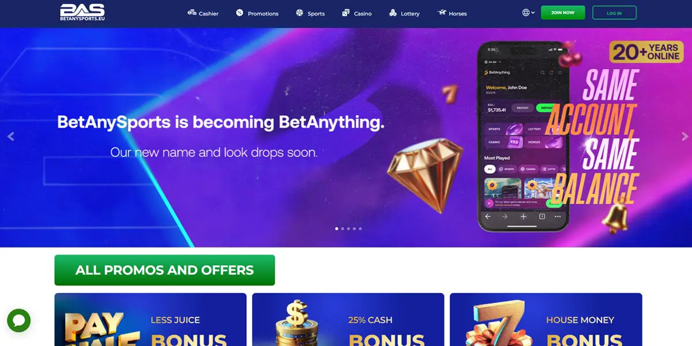Click the Promotions tag icon
This screenshot has height=346, width=692.
pyautogui.click(x=239, y=13)
